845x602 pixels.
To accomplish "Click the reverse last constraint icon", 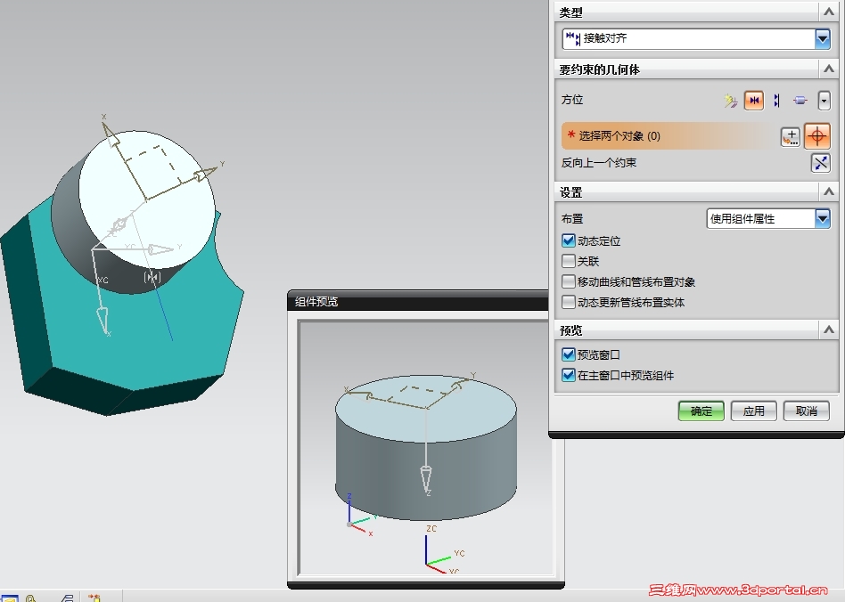I will [x=820, y=163].
